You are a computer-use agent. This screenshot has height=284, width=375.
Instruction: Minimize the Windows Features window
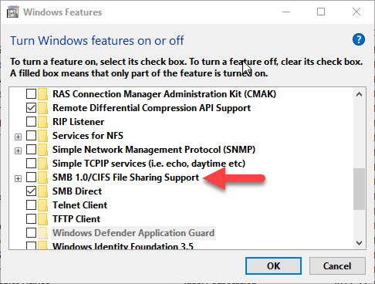tap(286, 12)
